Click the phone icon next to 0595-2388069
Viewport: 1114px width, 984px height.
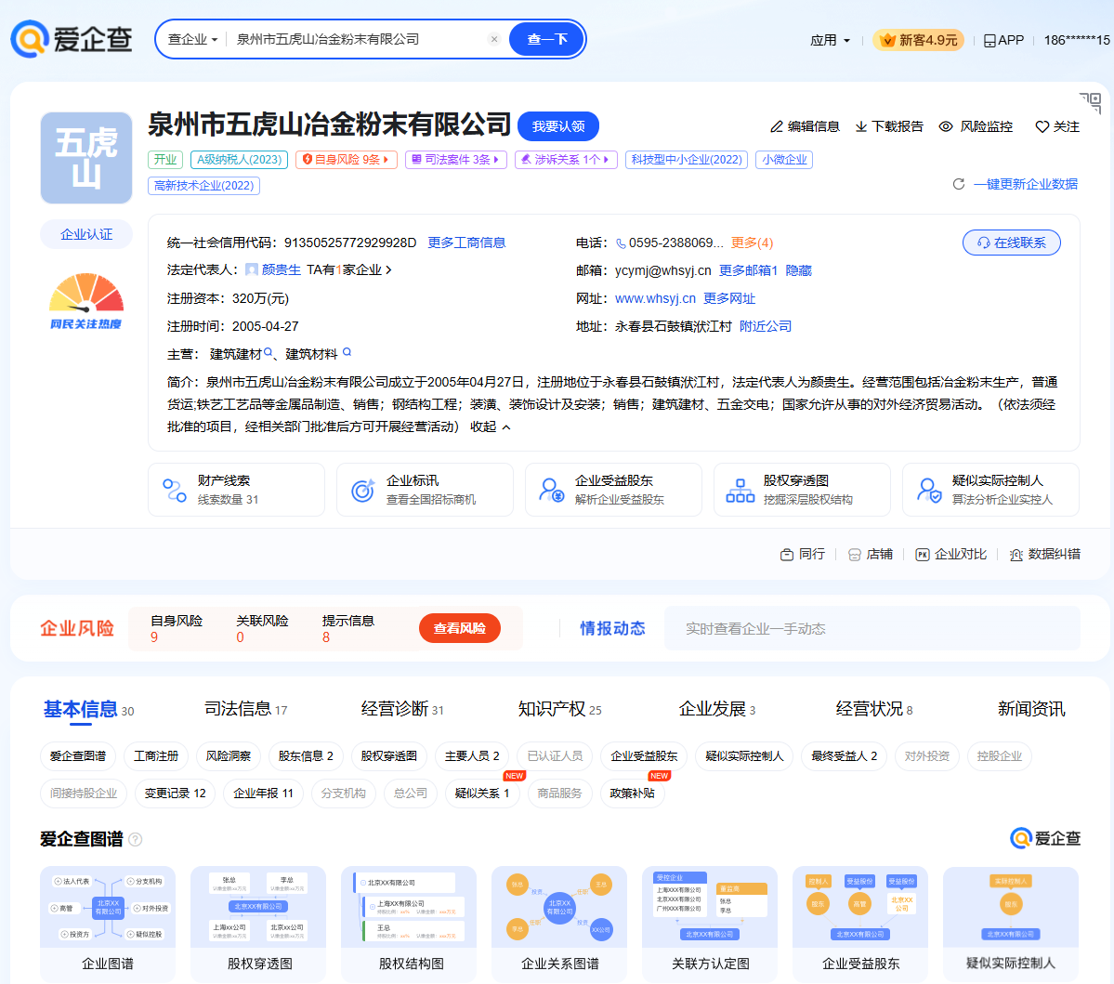(x=621, y=243)
